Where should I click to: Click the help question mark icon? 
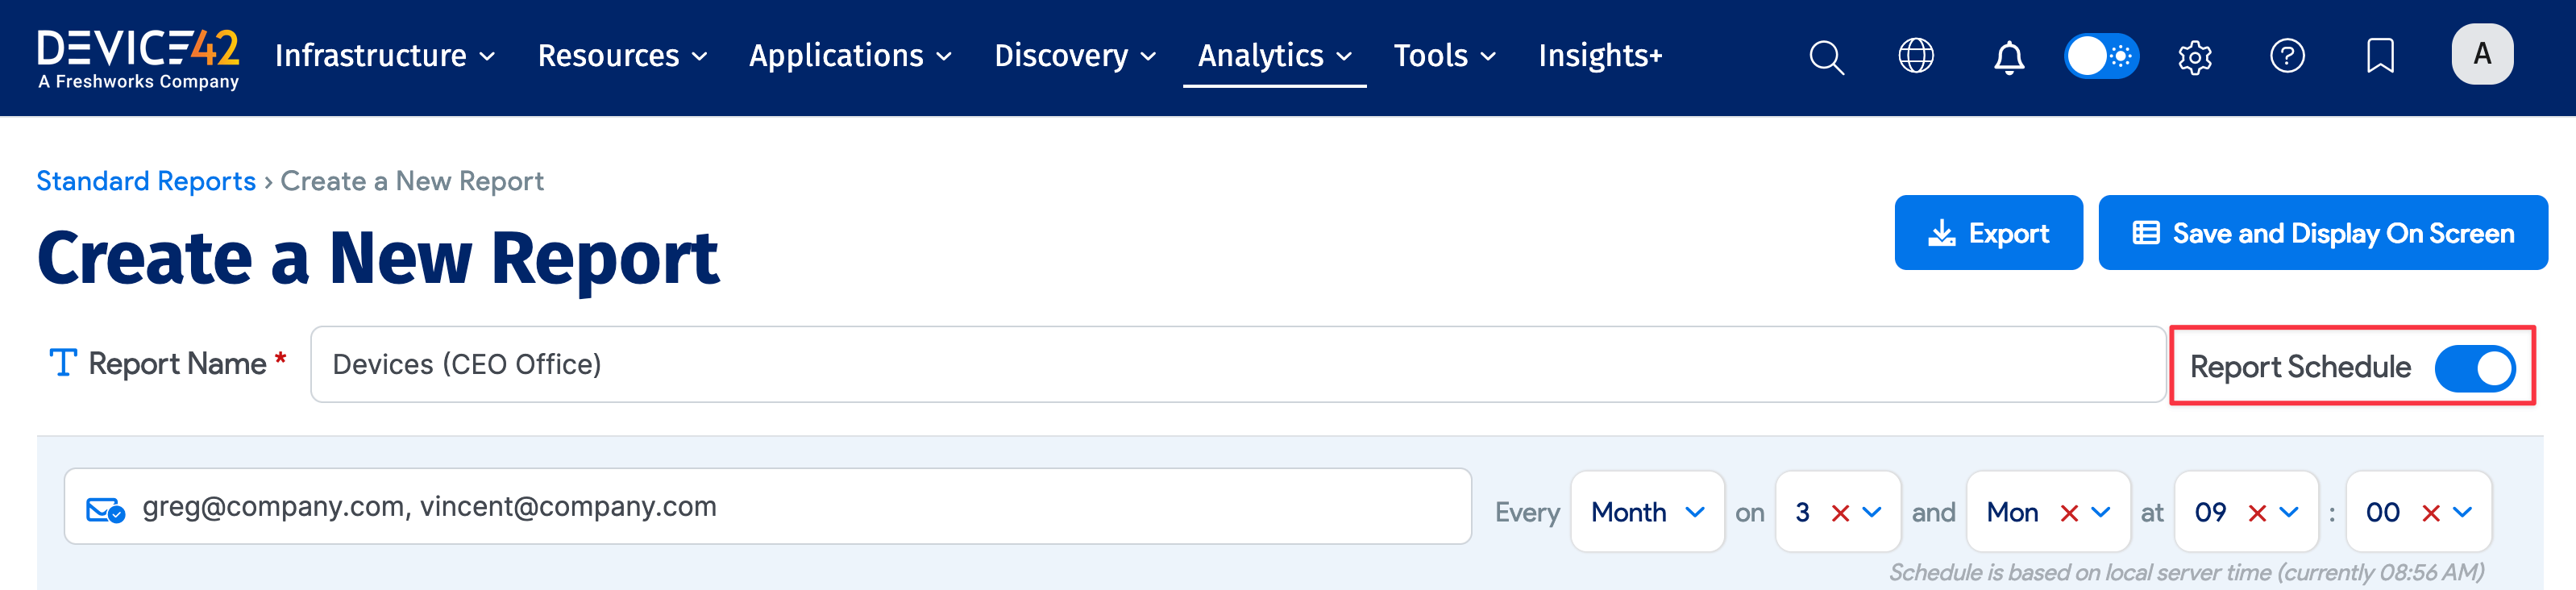tap(2286, 56)
